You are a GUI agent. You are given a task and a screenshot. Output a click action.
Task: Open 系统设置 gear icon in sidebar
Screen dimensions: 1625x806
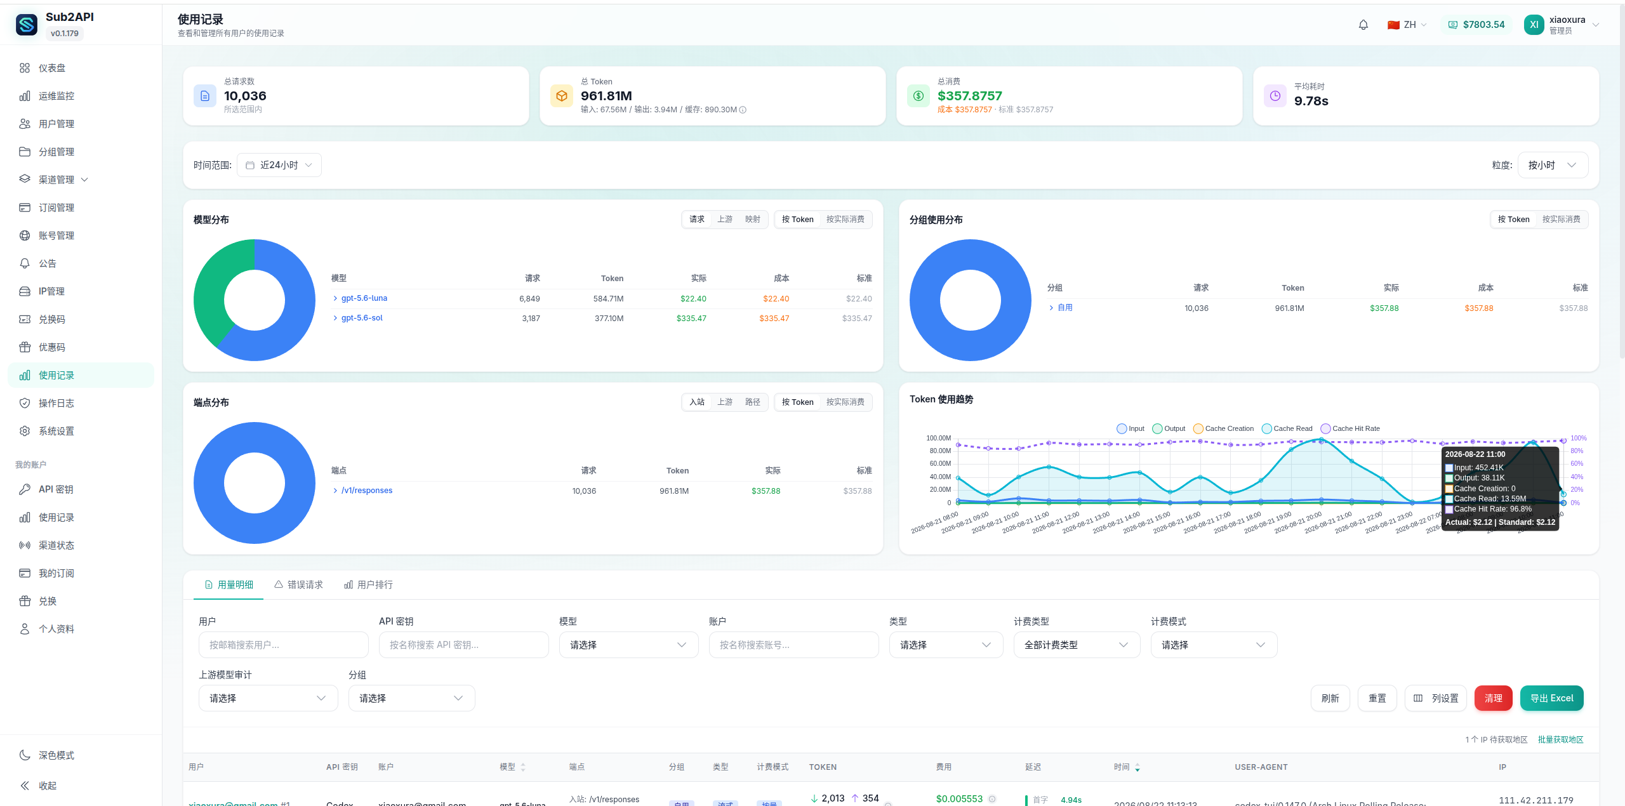(x=25, y=431)
